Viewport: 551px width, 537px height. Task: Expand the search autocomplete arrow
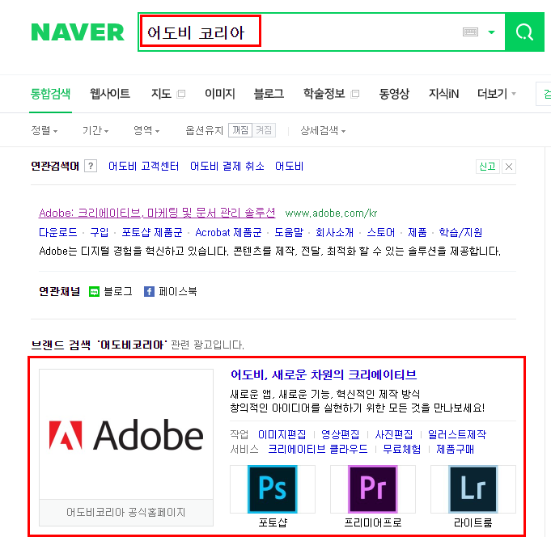pos(492,32)
